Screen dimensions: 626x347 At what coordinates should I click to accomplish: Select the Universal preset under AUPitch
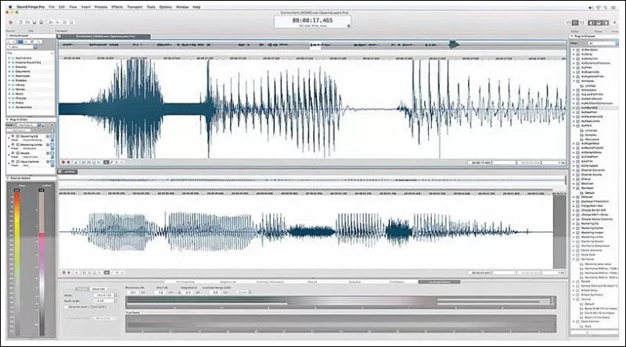coord(591,131)
